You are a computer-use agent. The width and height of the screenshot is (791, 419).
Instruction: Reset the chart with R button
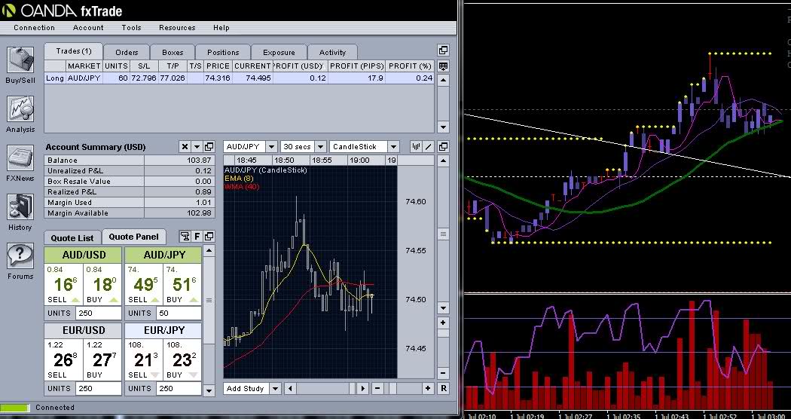pos(443,388)
